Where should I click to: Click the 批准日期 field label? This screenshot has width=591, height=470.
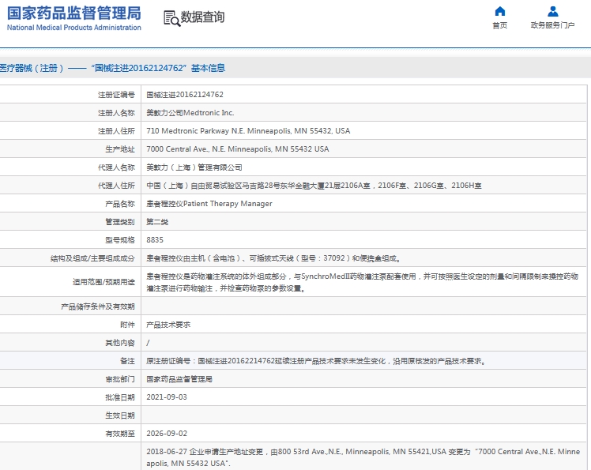click(x=120, y=397)
